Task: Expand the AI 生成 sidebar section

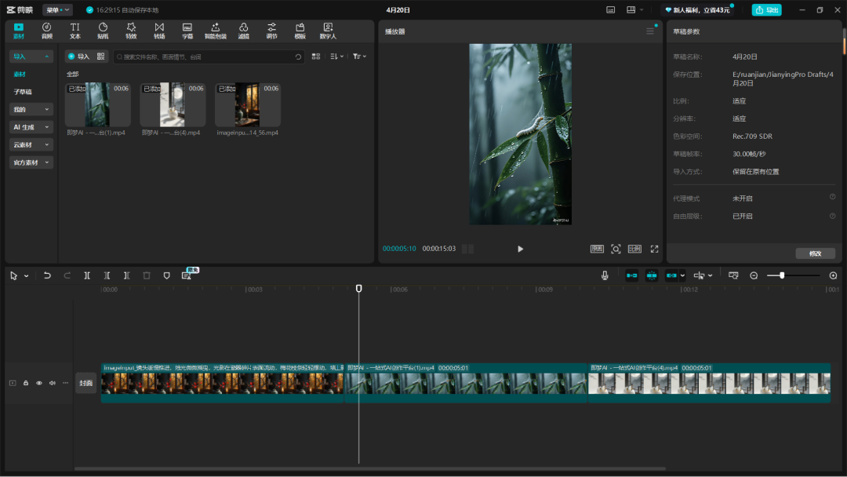Action: pos(31,127)
